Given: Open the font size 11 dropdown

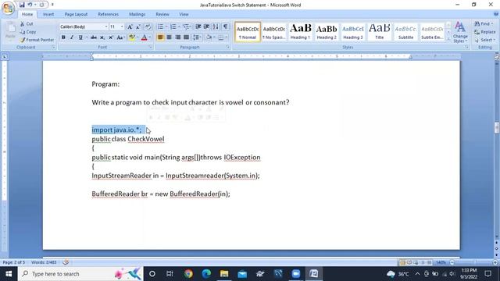Looking at the screenshot, I should click(122, 27).
